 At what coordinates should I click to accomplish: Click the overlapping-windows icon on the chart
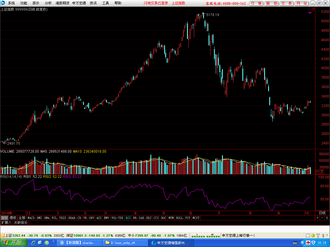coord(313,9)
